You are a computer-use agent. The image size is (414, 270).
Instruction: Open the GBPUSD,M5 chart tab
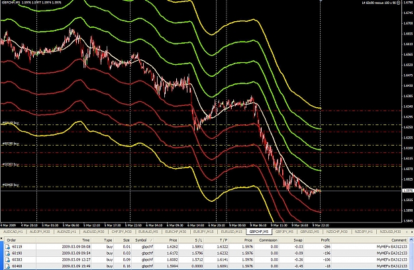[309, 232]
